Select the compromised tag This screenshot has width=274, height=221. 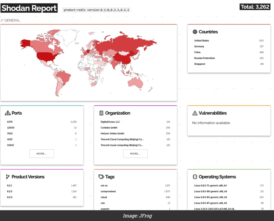(x=135, y=191)
